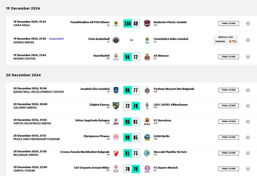Click the 78–79 Milan vs Bayern score
The height and width of the screenshot is (176, 257).
coord(132,169)
